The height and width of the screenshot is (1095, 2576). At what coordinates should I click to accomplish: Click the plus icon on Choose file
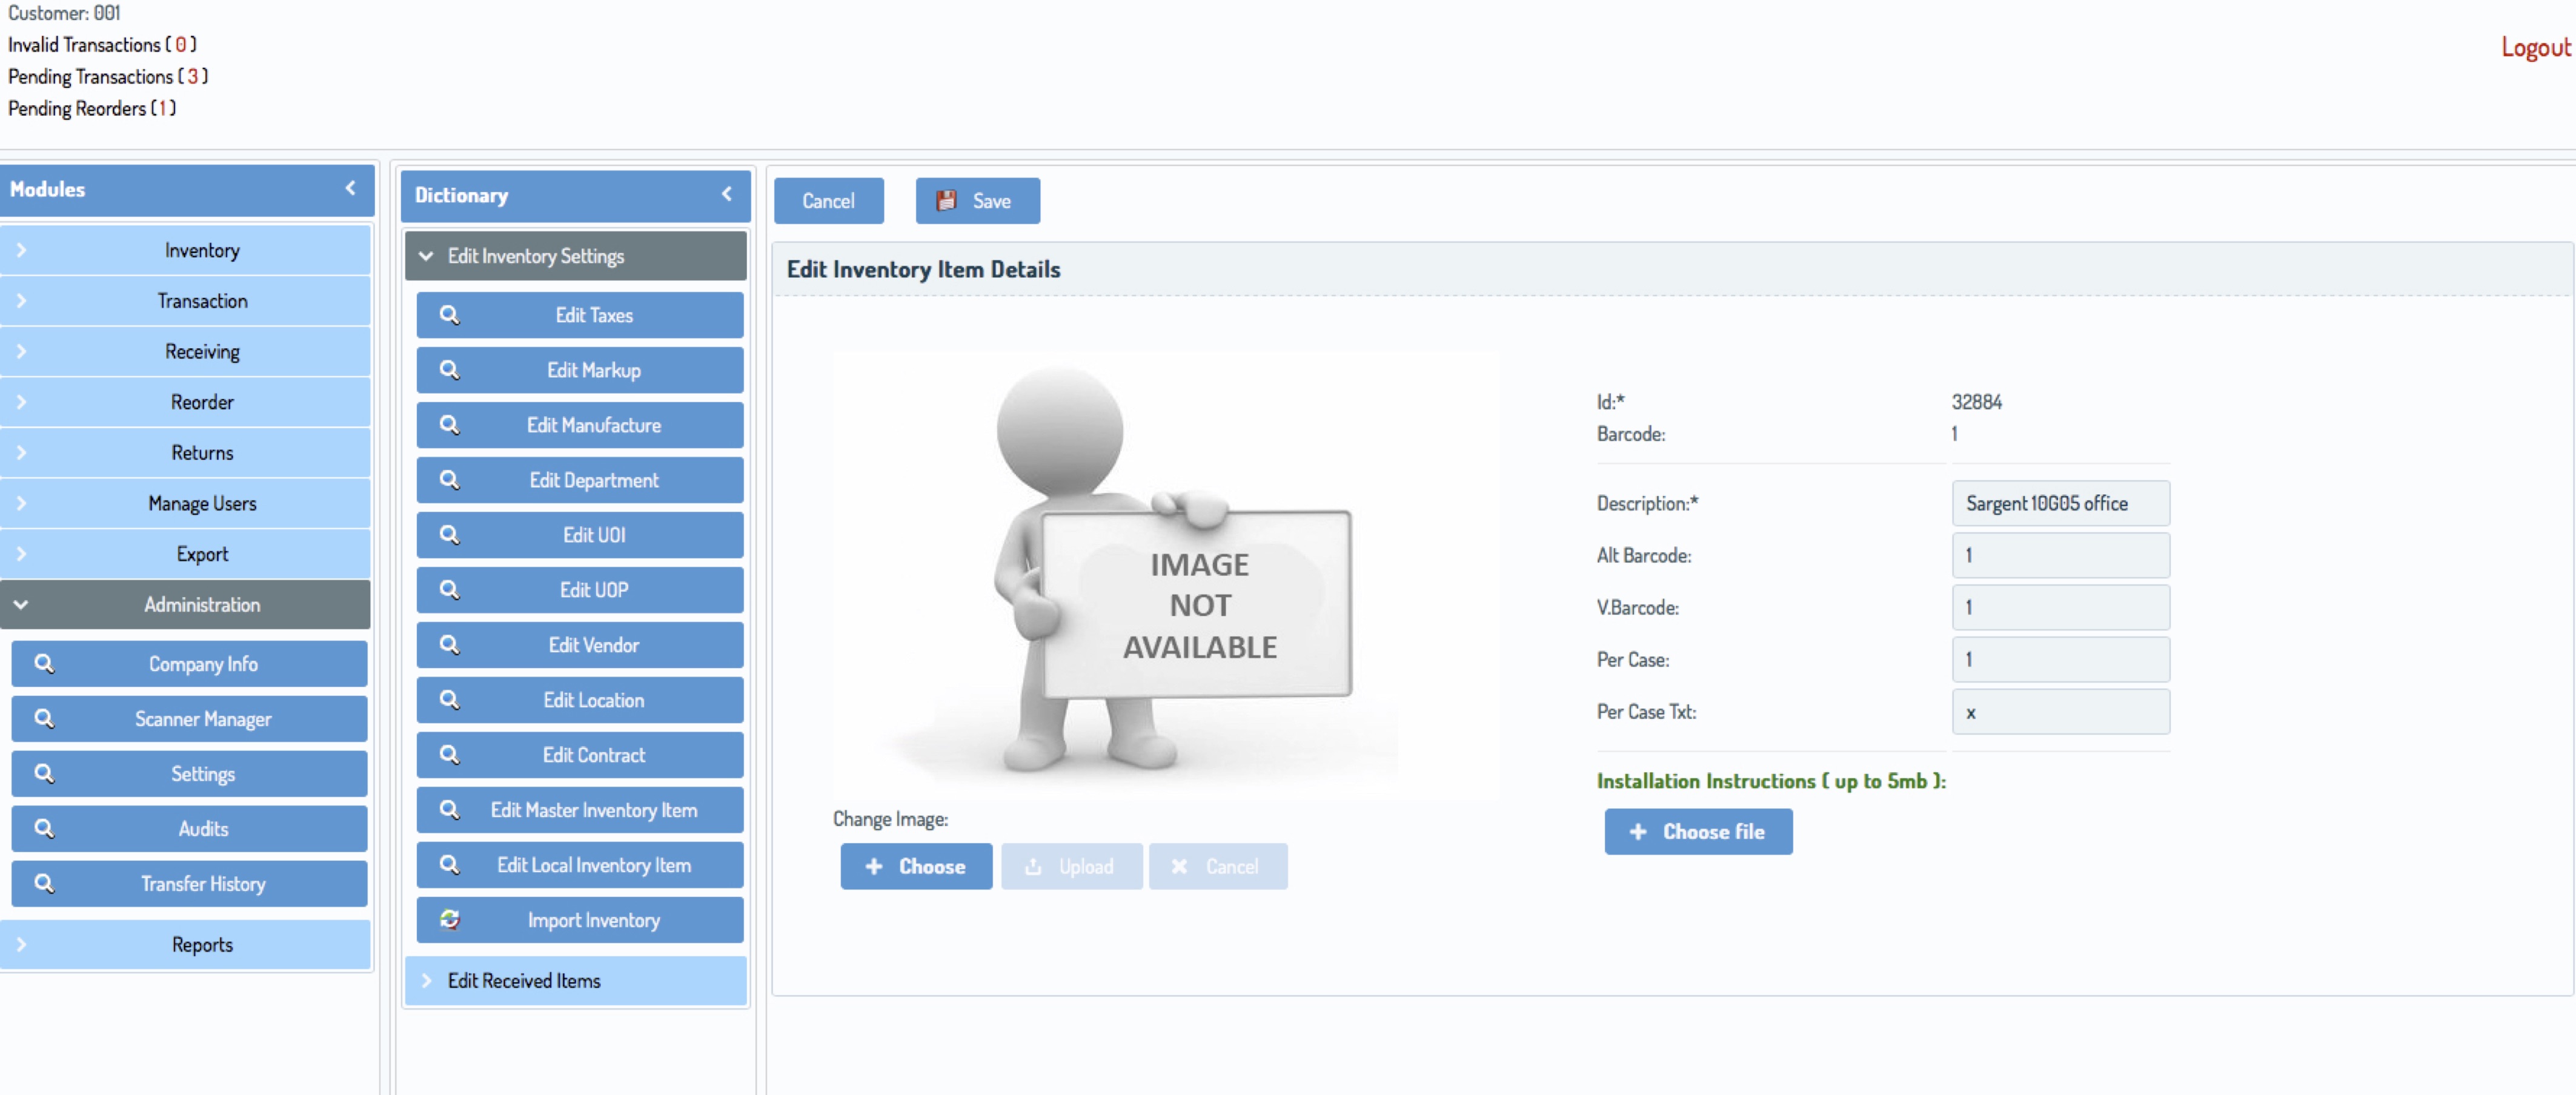[1637, 831]
